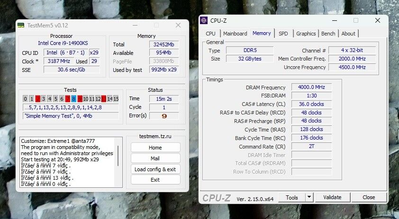Click the red test box 2
Image resolution: width=399 pixels, height=219 pixels.
pos(37,99)
